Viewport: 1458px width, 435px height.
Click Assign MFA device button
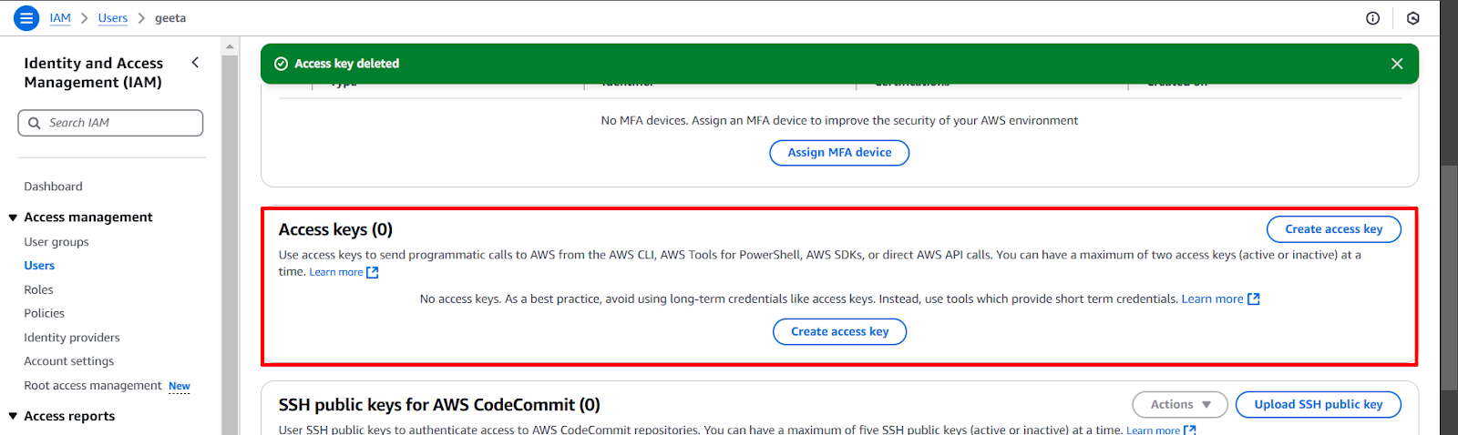point(839,153)
